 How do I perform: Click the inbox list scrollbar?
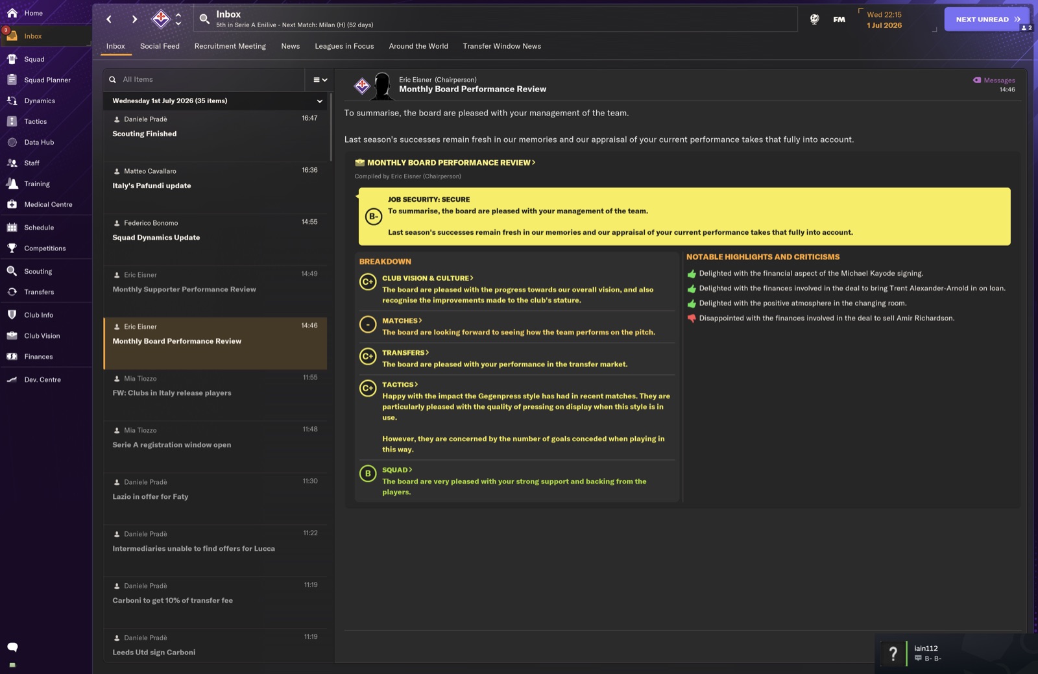pyautogui.click(x=331, y=127)
